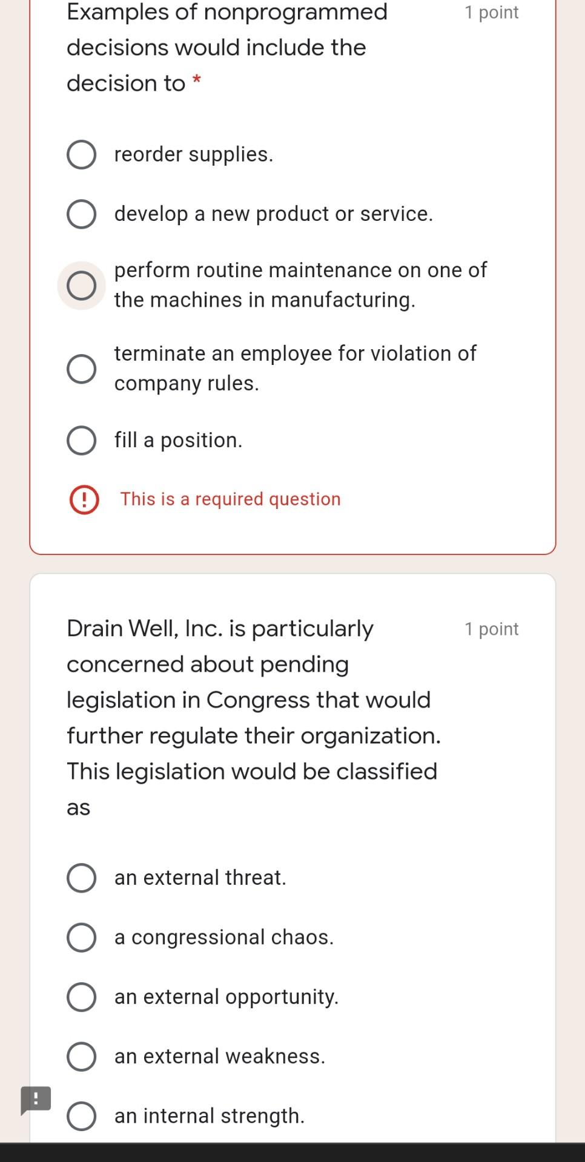Click the '1 point' label on the Drain Well question
585x1162 pixels.
491,629
